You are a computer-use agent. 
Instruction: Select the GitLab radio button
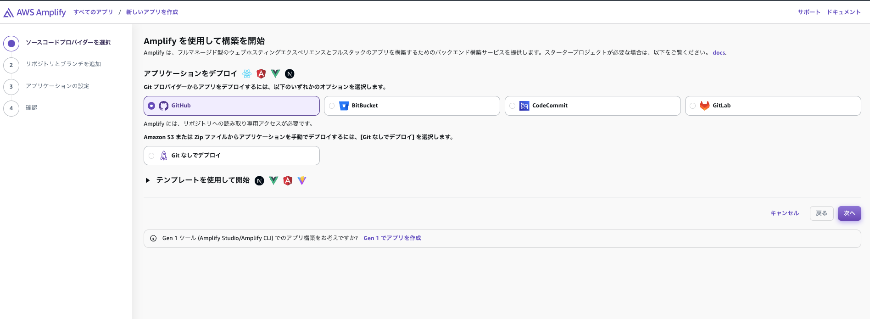(x=692, y=106)
